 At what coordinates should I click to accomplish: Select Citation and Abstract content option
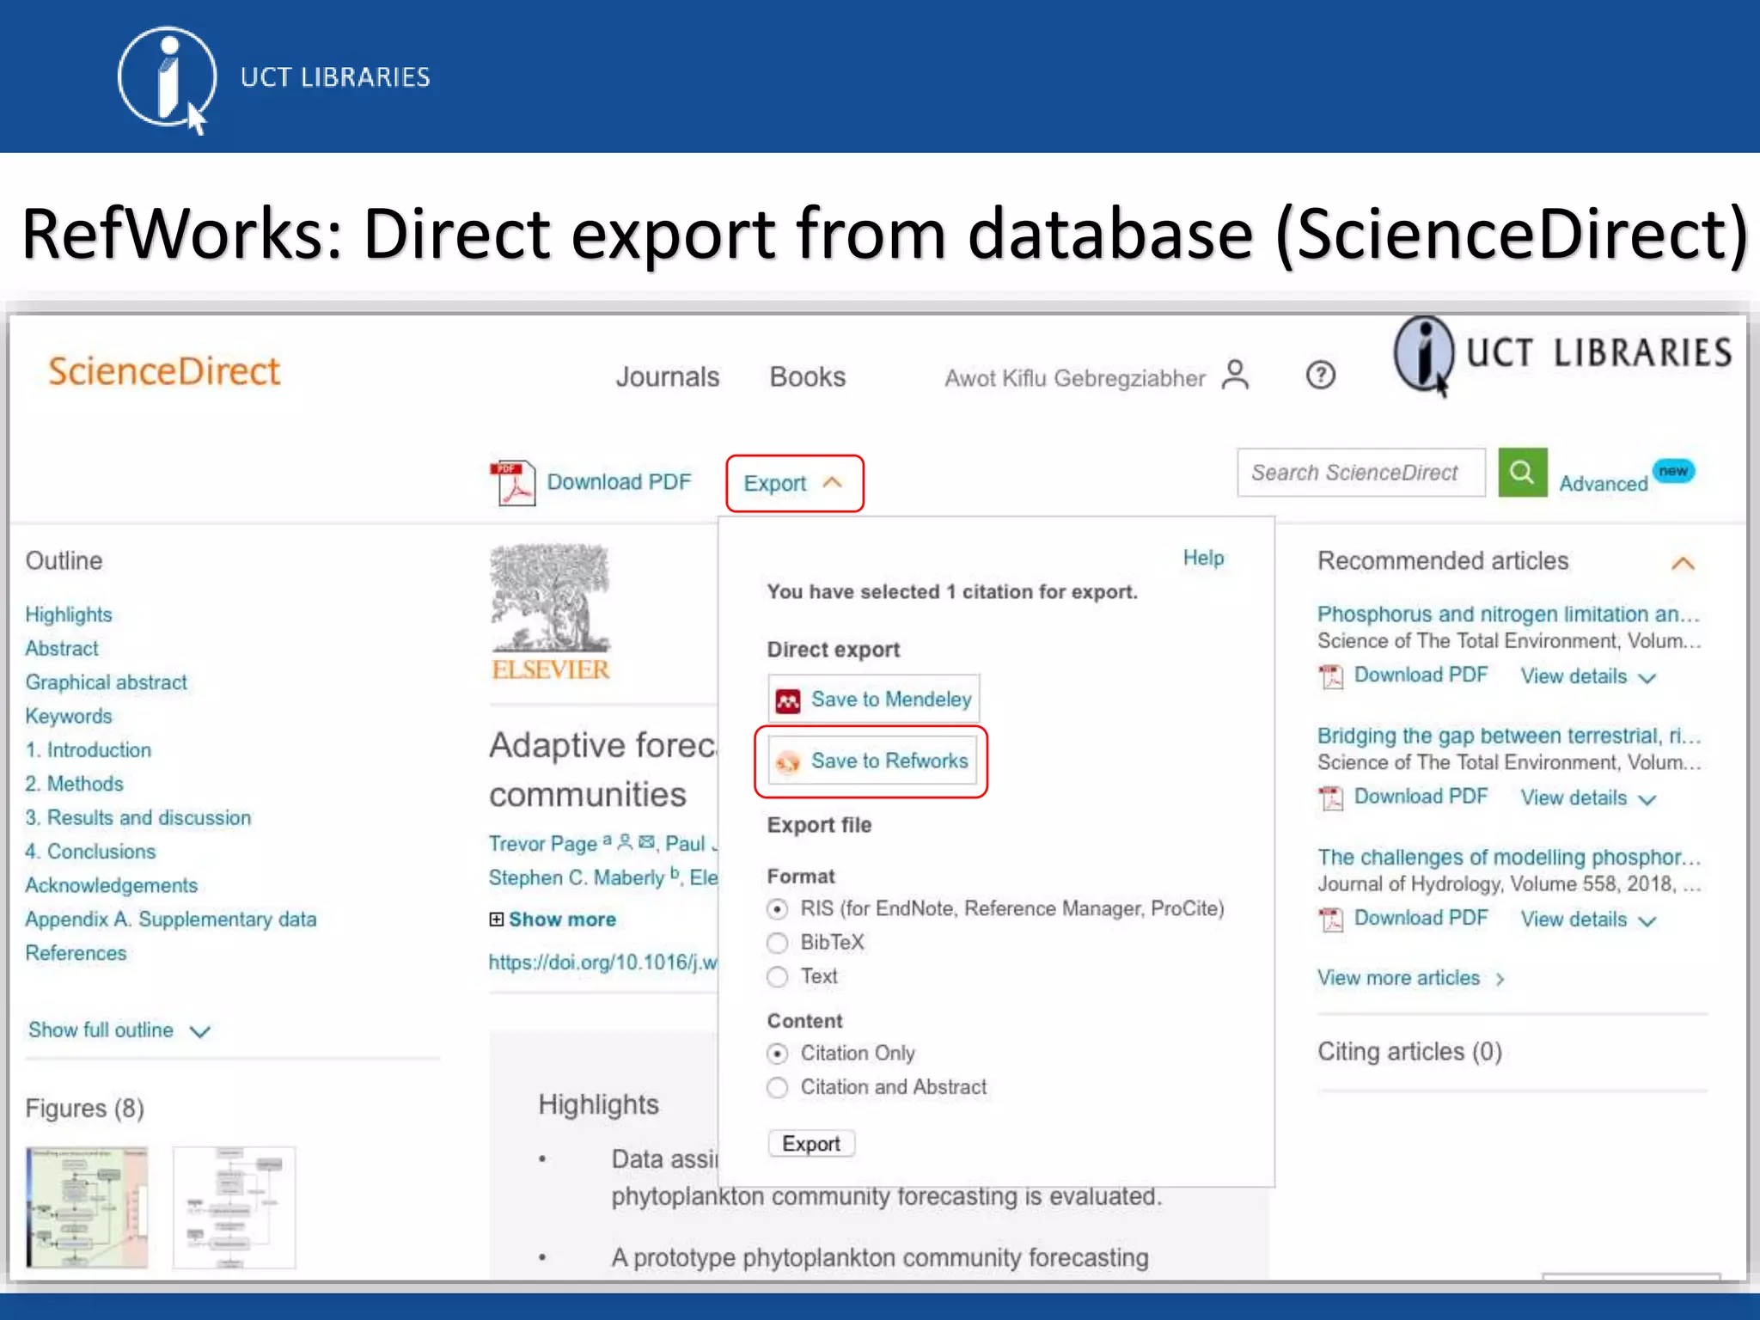pos(777,1088)
